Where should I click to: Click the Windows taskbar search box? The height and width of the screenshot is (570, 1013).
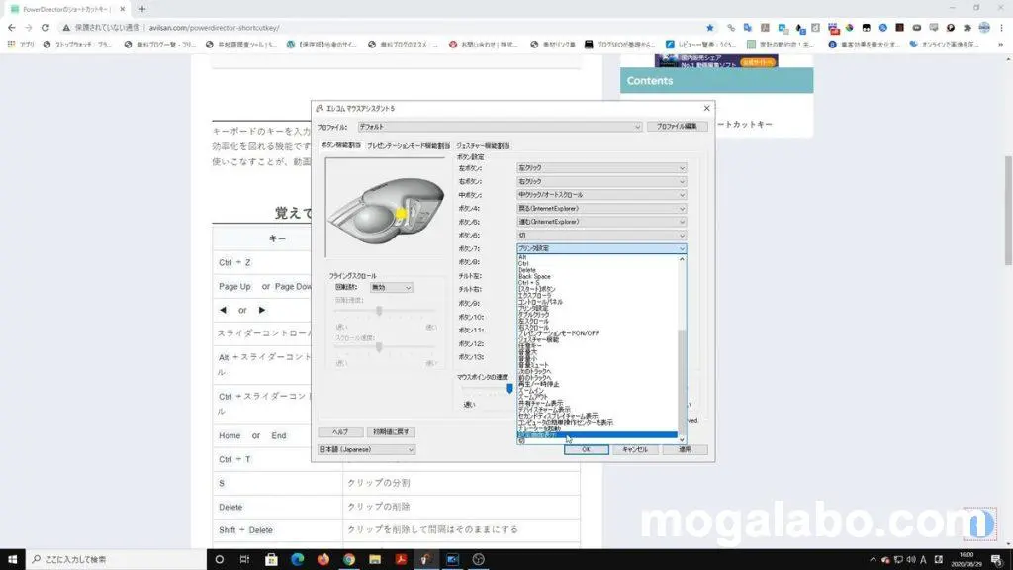coord(109,559)
